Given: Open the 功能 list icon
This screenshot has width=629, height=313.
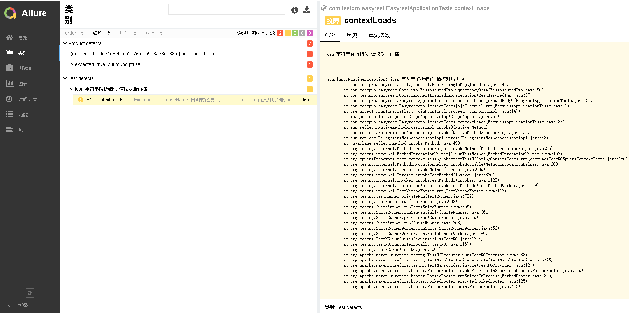Looking at the screenshot, I should point(10,114).
